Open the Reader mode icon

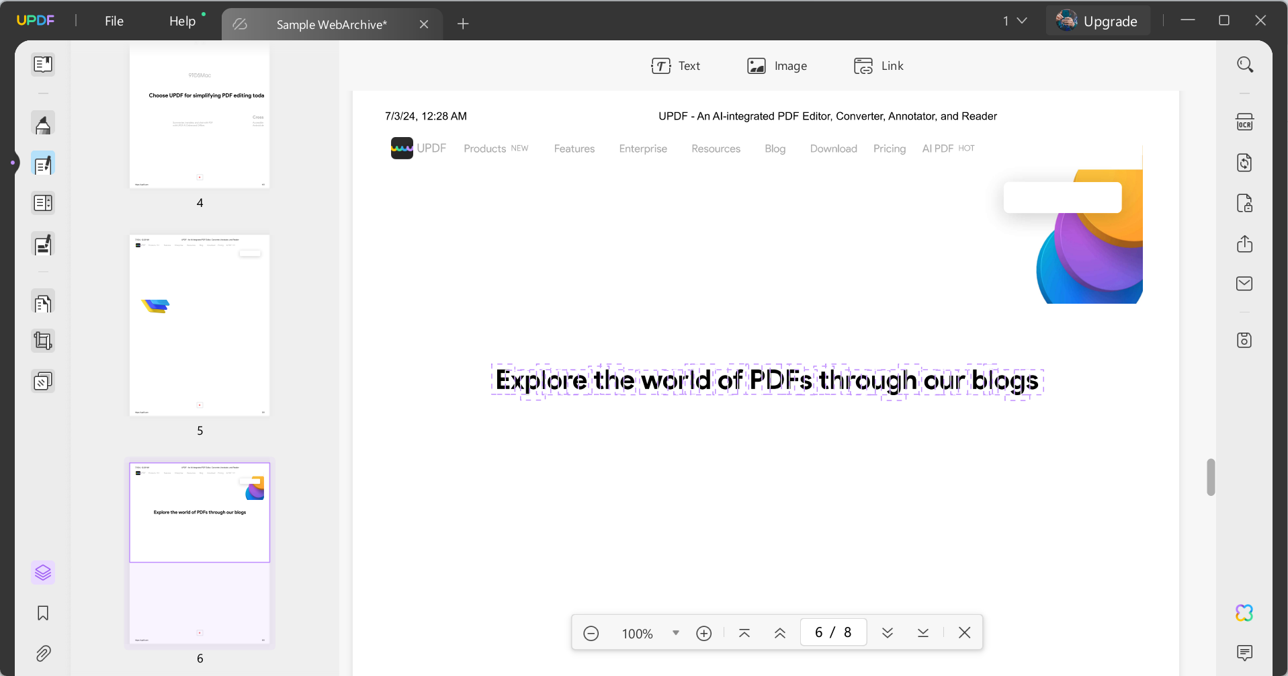(43, 64)
